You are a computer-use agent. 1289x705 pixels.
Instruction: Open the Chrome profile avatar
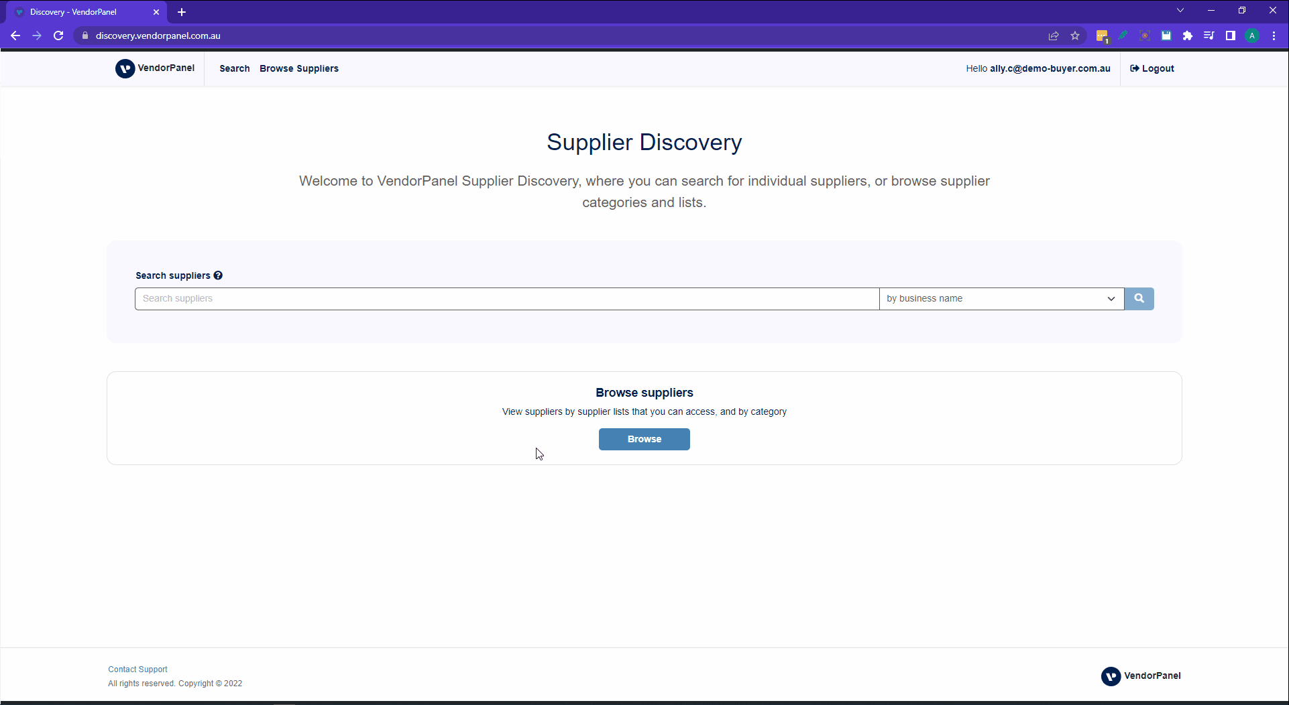click(x=1252, y=36)
